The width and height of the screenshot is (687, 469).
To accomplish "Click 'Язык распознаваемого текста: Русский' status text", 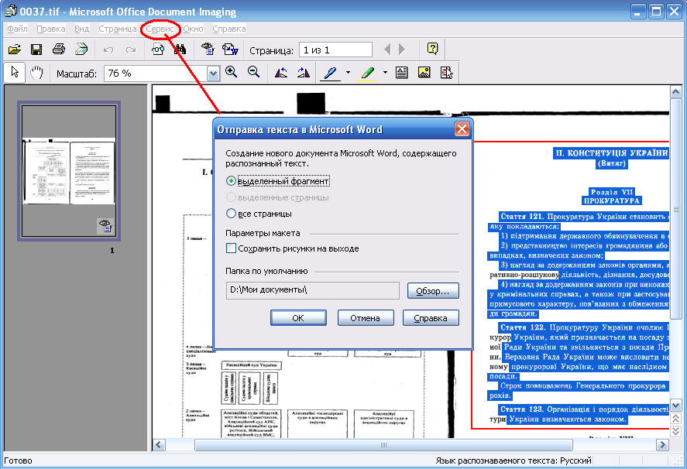I will point(513,460).
